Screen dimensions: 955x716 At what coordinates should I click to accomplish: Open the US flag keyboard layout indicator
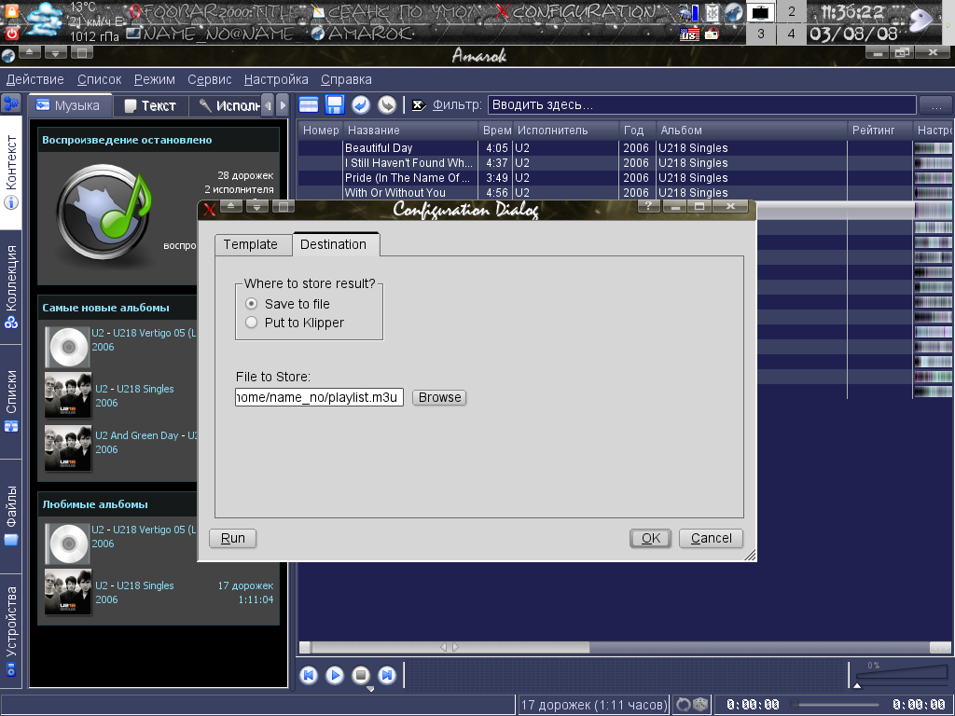[689, 34]
